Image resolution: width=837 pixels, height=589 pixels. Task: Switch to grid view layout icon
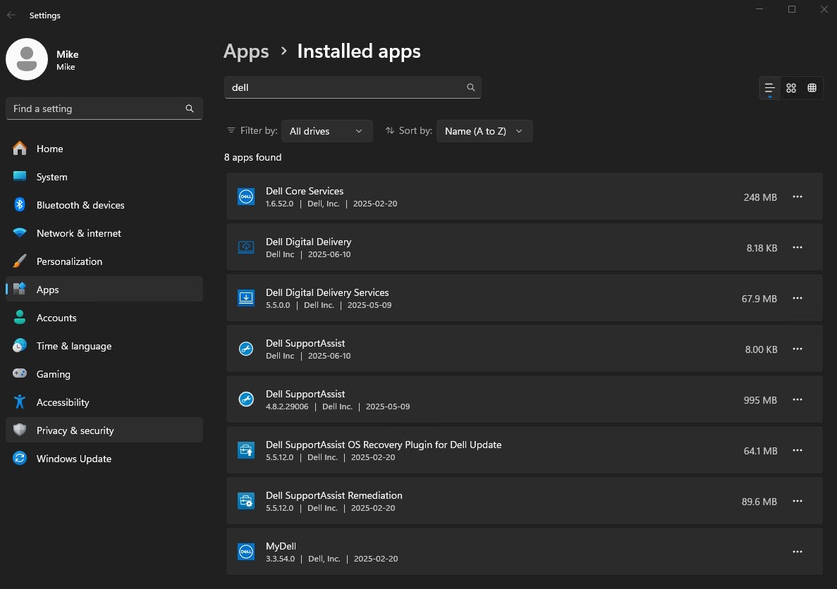click(x=791, y=88)
